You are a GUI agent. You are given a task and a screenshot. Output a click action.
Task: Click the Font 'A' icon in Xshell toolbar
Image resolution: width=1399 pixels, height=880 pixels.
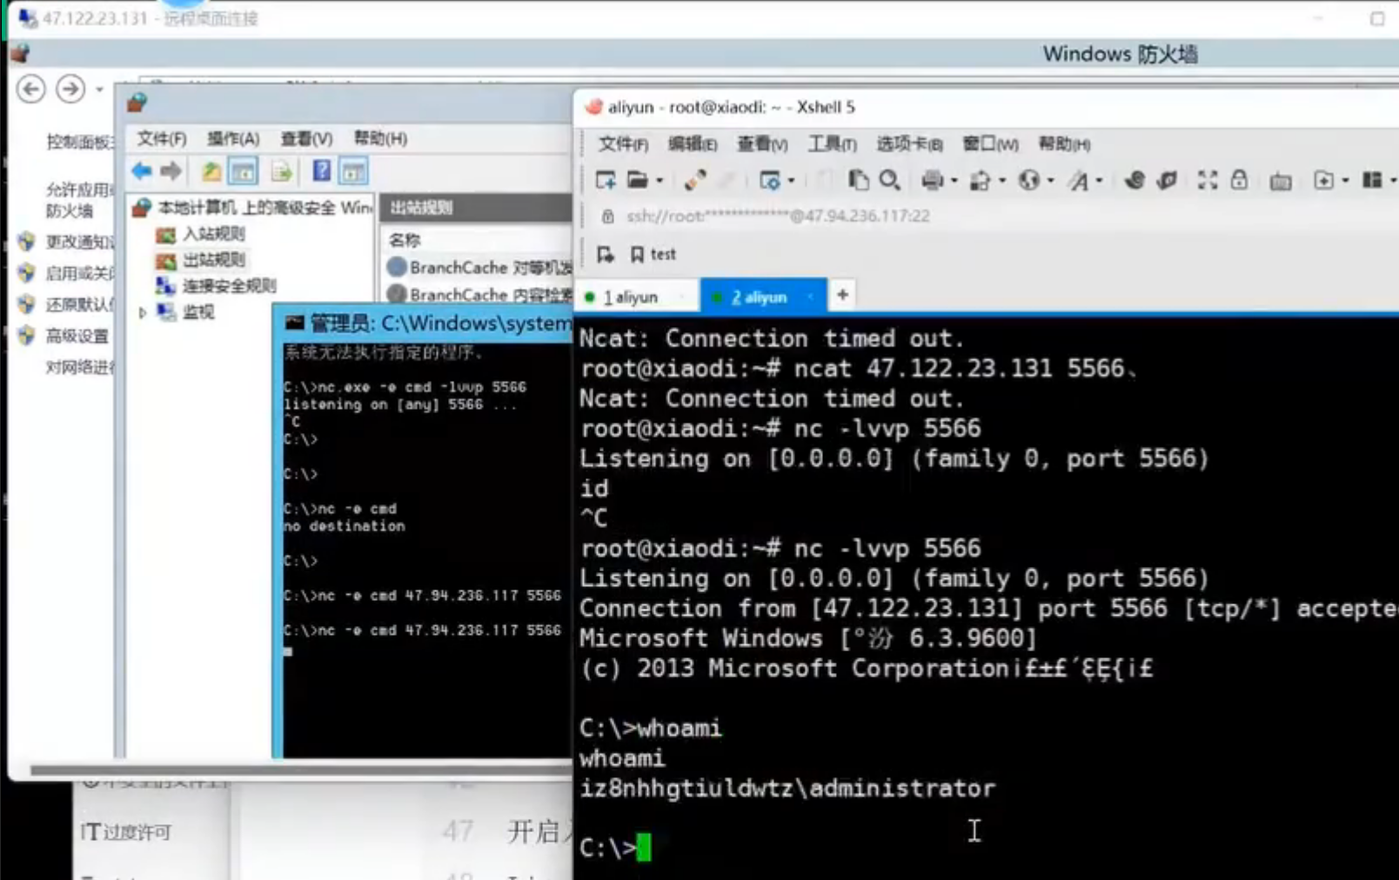[x=1079, y=180]
